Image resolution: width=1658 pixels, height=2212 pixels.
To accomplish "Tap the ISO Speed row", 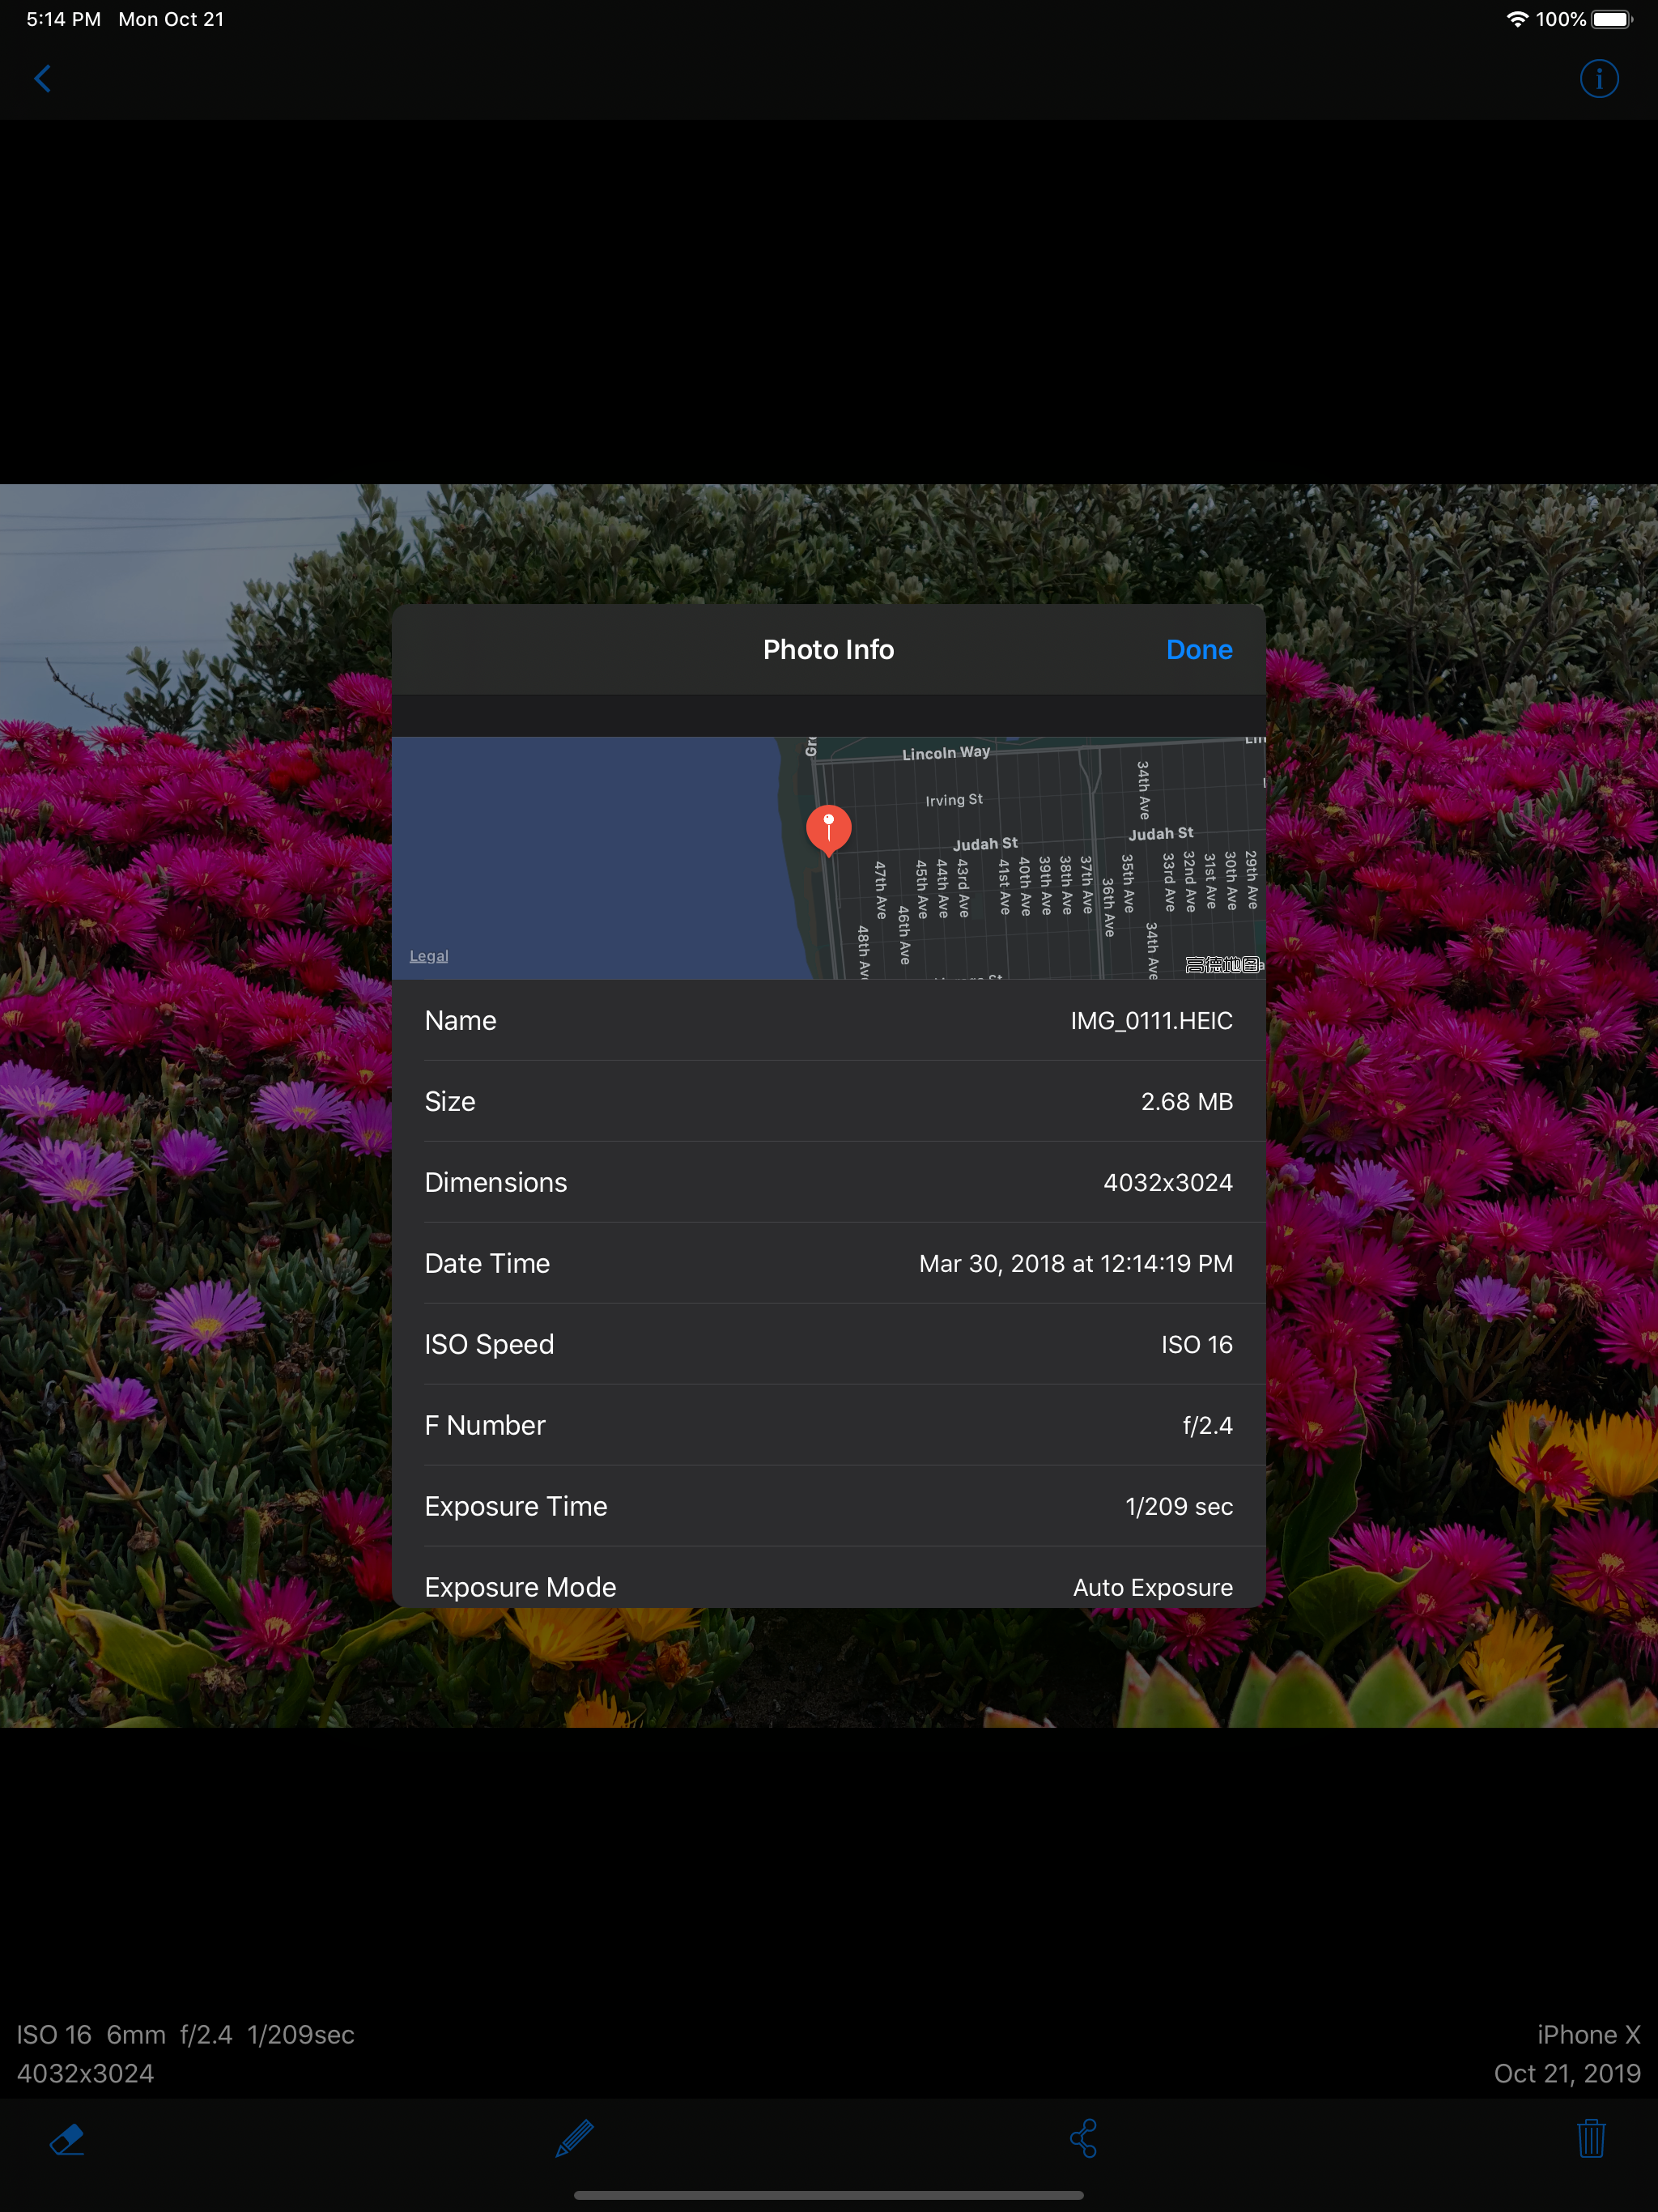I will coord(828,1345).
